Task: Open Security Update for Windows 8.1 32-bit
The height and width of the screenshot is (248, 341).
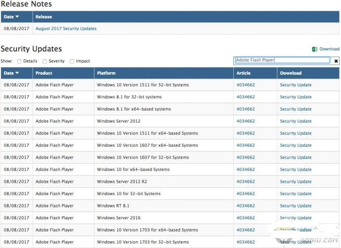Action: (x=296, y=97)
